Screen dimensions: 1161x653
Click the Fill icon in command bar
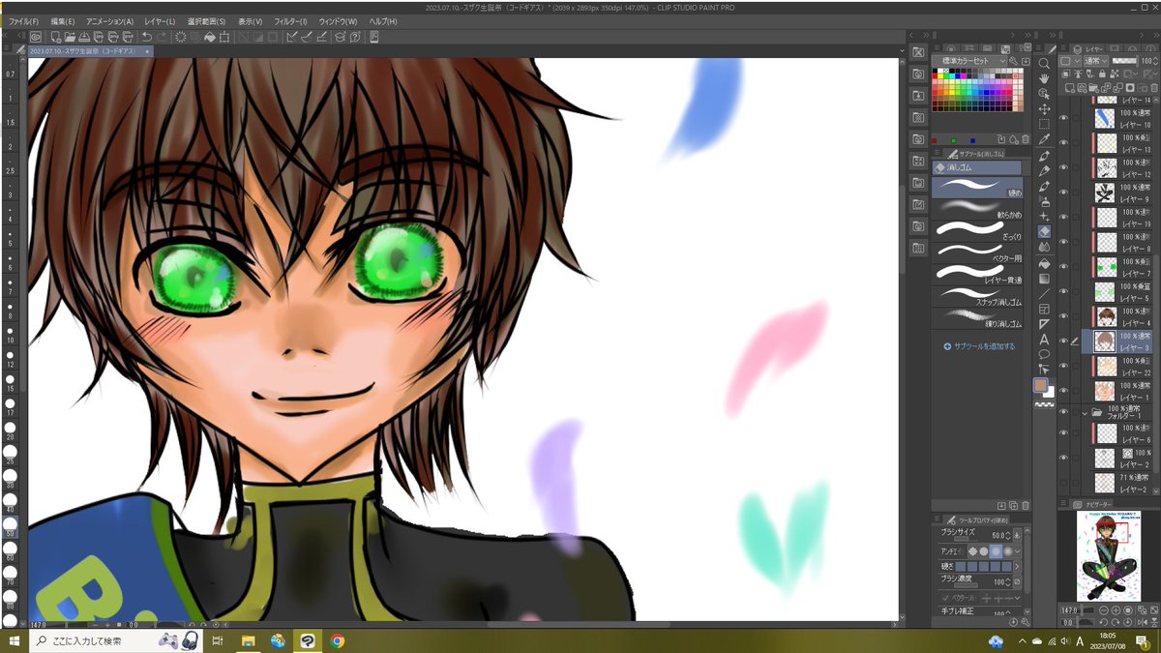(x=209, y=37)
